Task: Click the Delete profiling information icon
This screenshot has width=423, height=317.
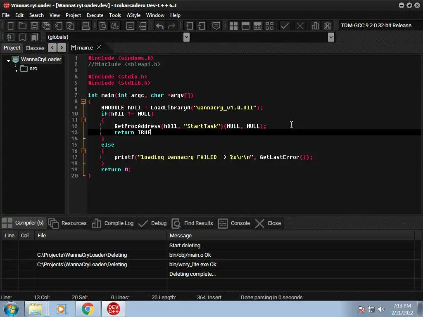Action: point(327,26)
